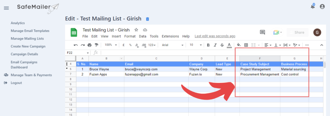Click the Google Sheets home icon

74,33
